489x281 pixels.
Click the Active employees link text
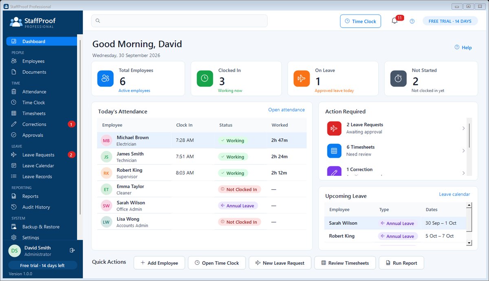point(134,91)
